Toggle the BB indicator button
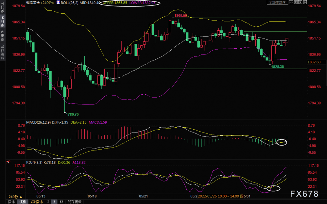Screen dimensions: 327x204 click(61, 202)
